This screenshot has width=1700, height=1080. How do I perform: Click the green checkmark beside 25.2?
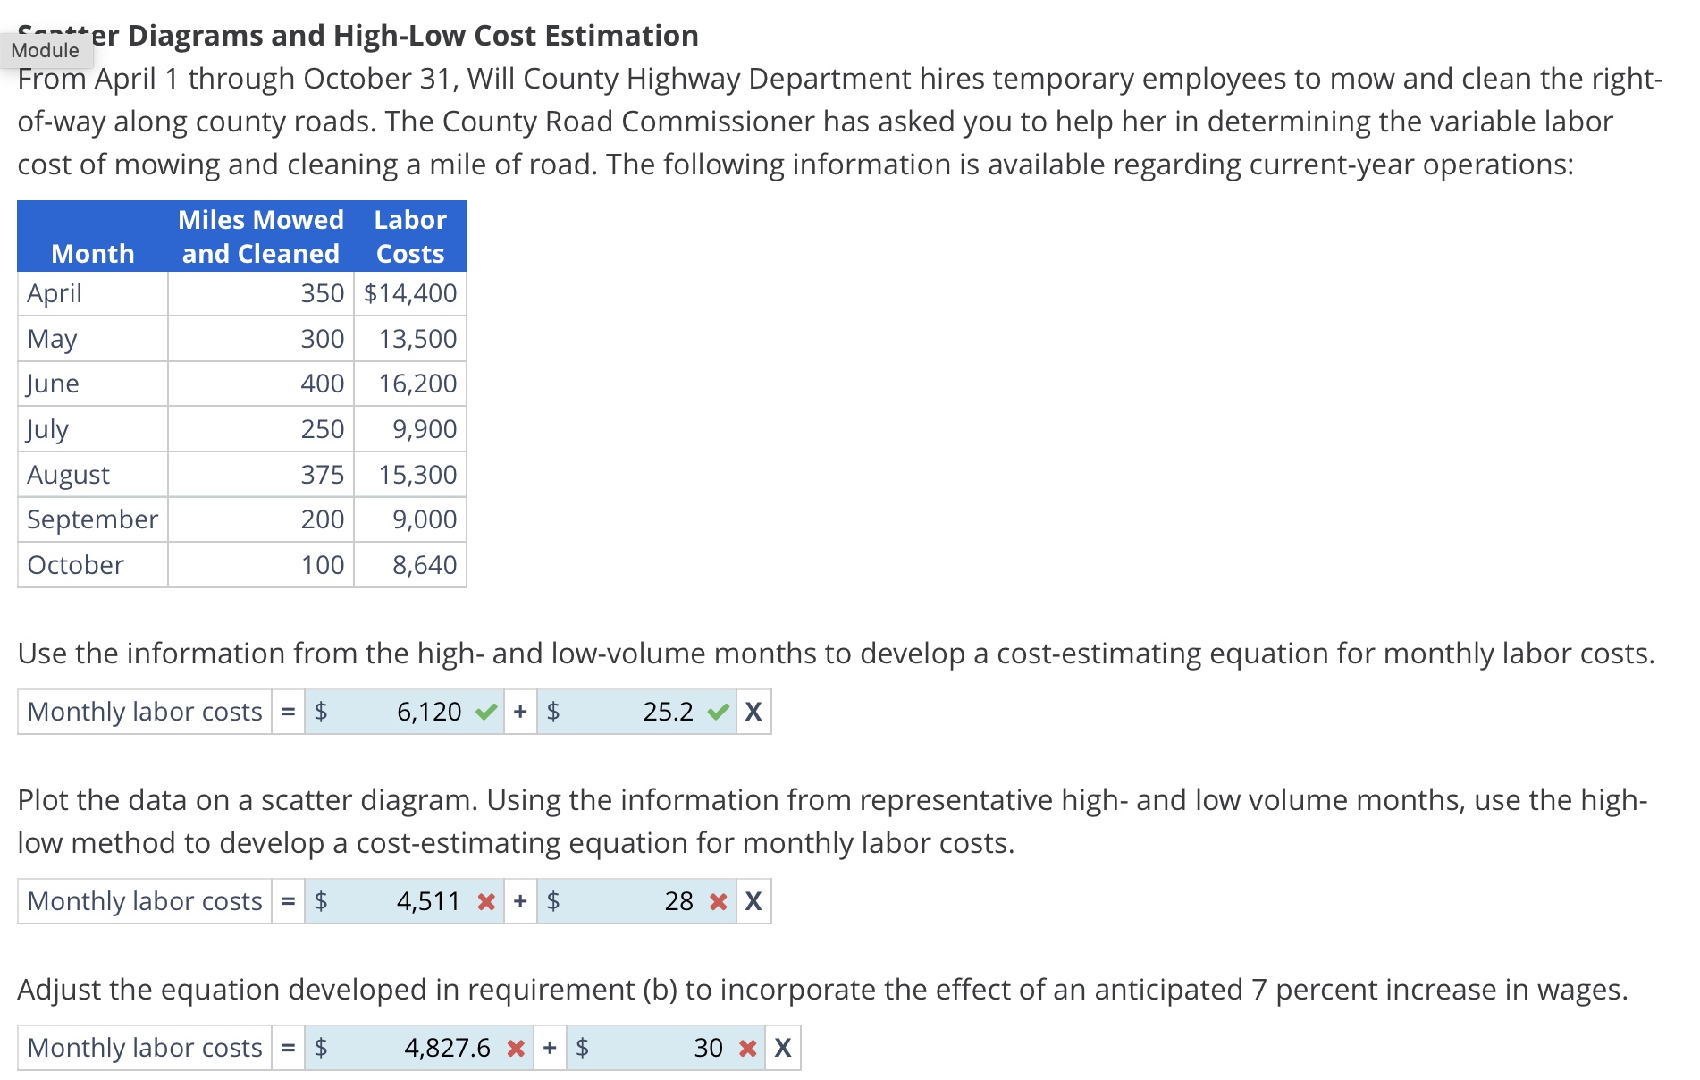715,712
